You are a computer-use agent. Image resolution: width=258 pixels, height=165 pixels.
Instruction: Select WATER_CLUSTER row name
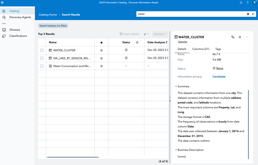(64, 50)
